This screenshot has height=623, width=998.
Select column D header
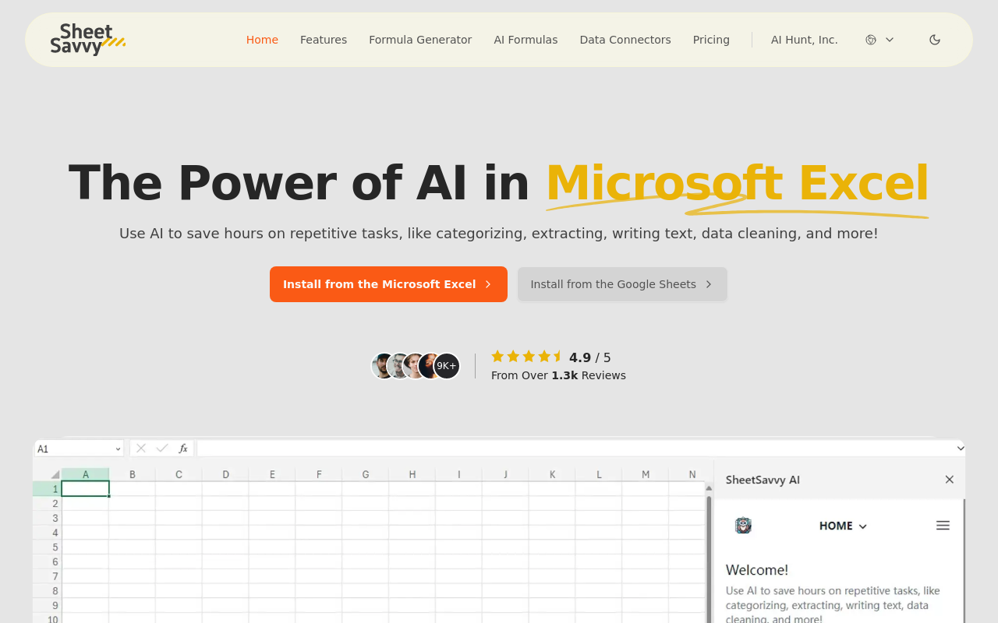click(225, 474)
